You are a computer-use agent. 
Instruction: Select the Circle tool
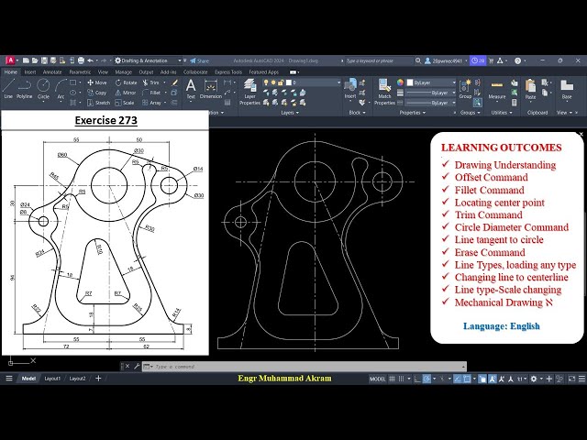click(43, 89)
